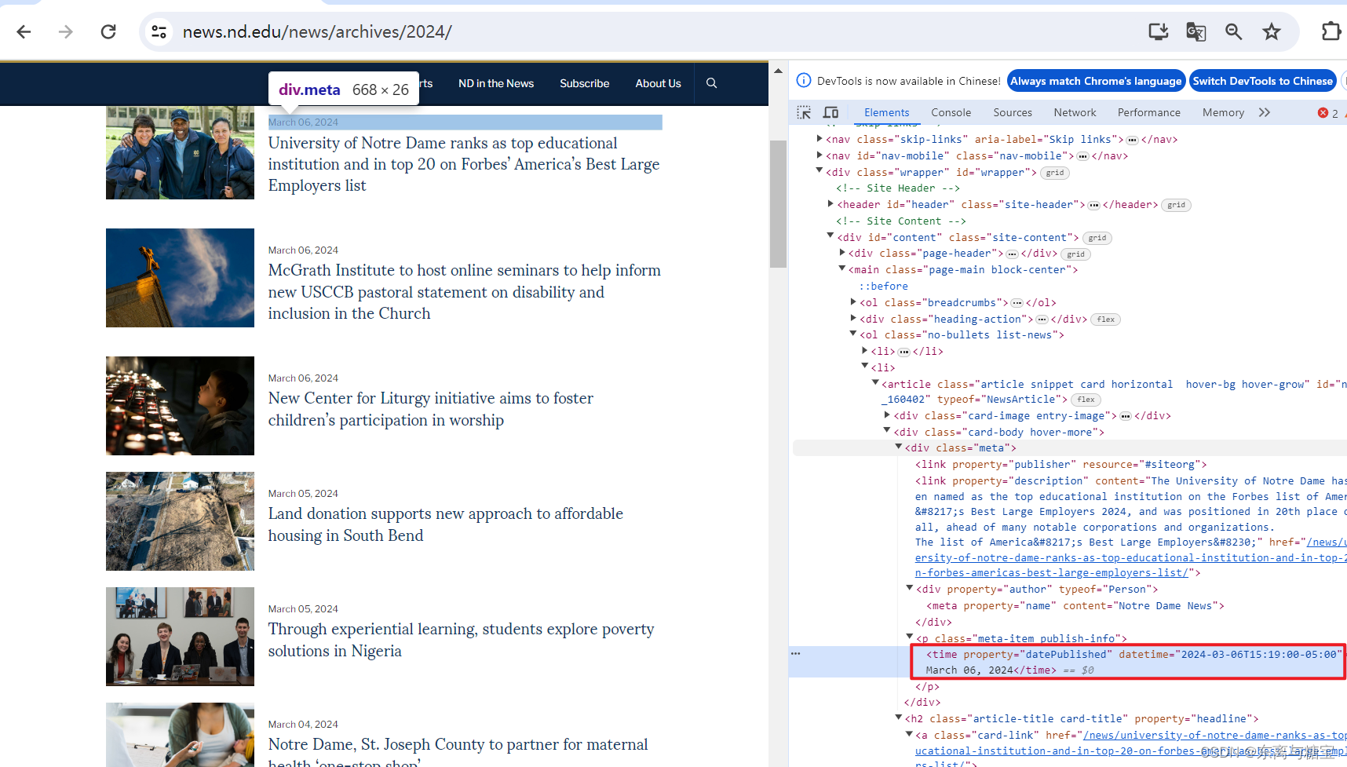This screenshot has height=767, width=1347.
Task: Click the page vertical scrollbar thumb
Action: point(778,204)
